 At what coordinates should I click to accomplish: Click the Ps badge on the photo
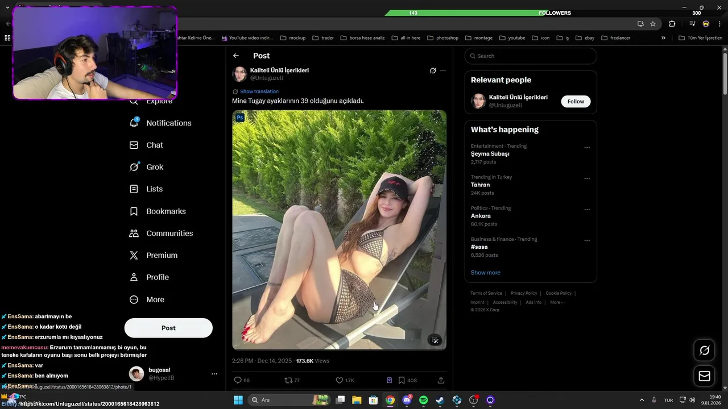tap(240, 118)
